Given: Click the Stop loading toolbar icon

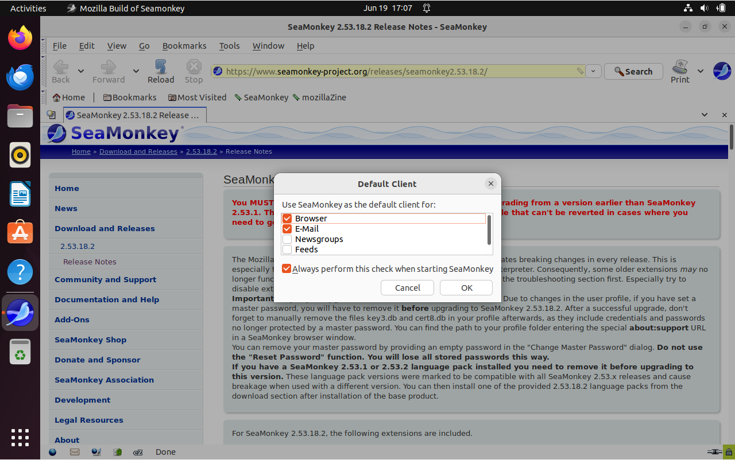Looking at the screenshot, I should [x=194, y=67].
